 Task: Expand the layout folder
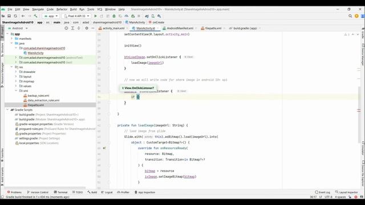click(16, 76)
